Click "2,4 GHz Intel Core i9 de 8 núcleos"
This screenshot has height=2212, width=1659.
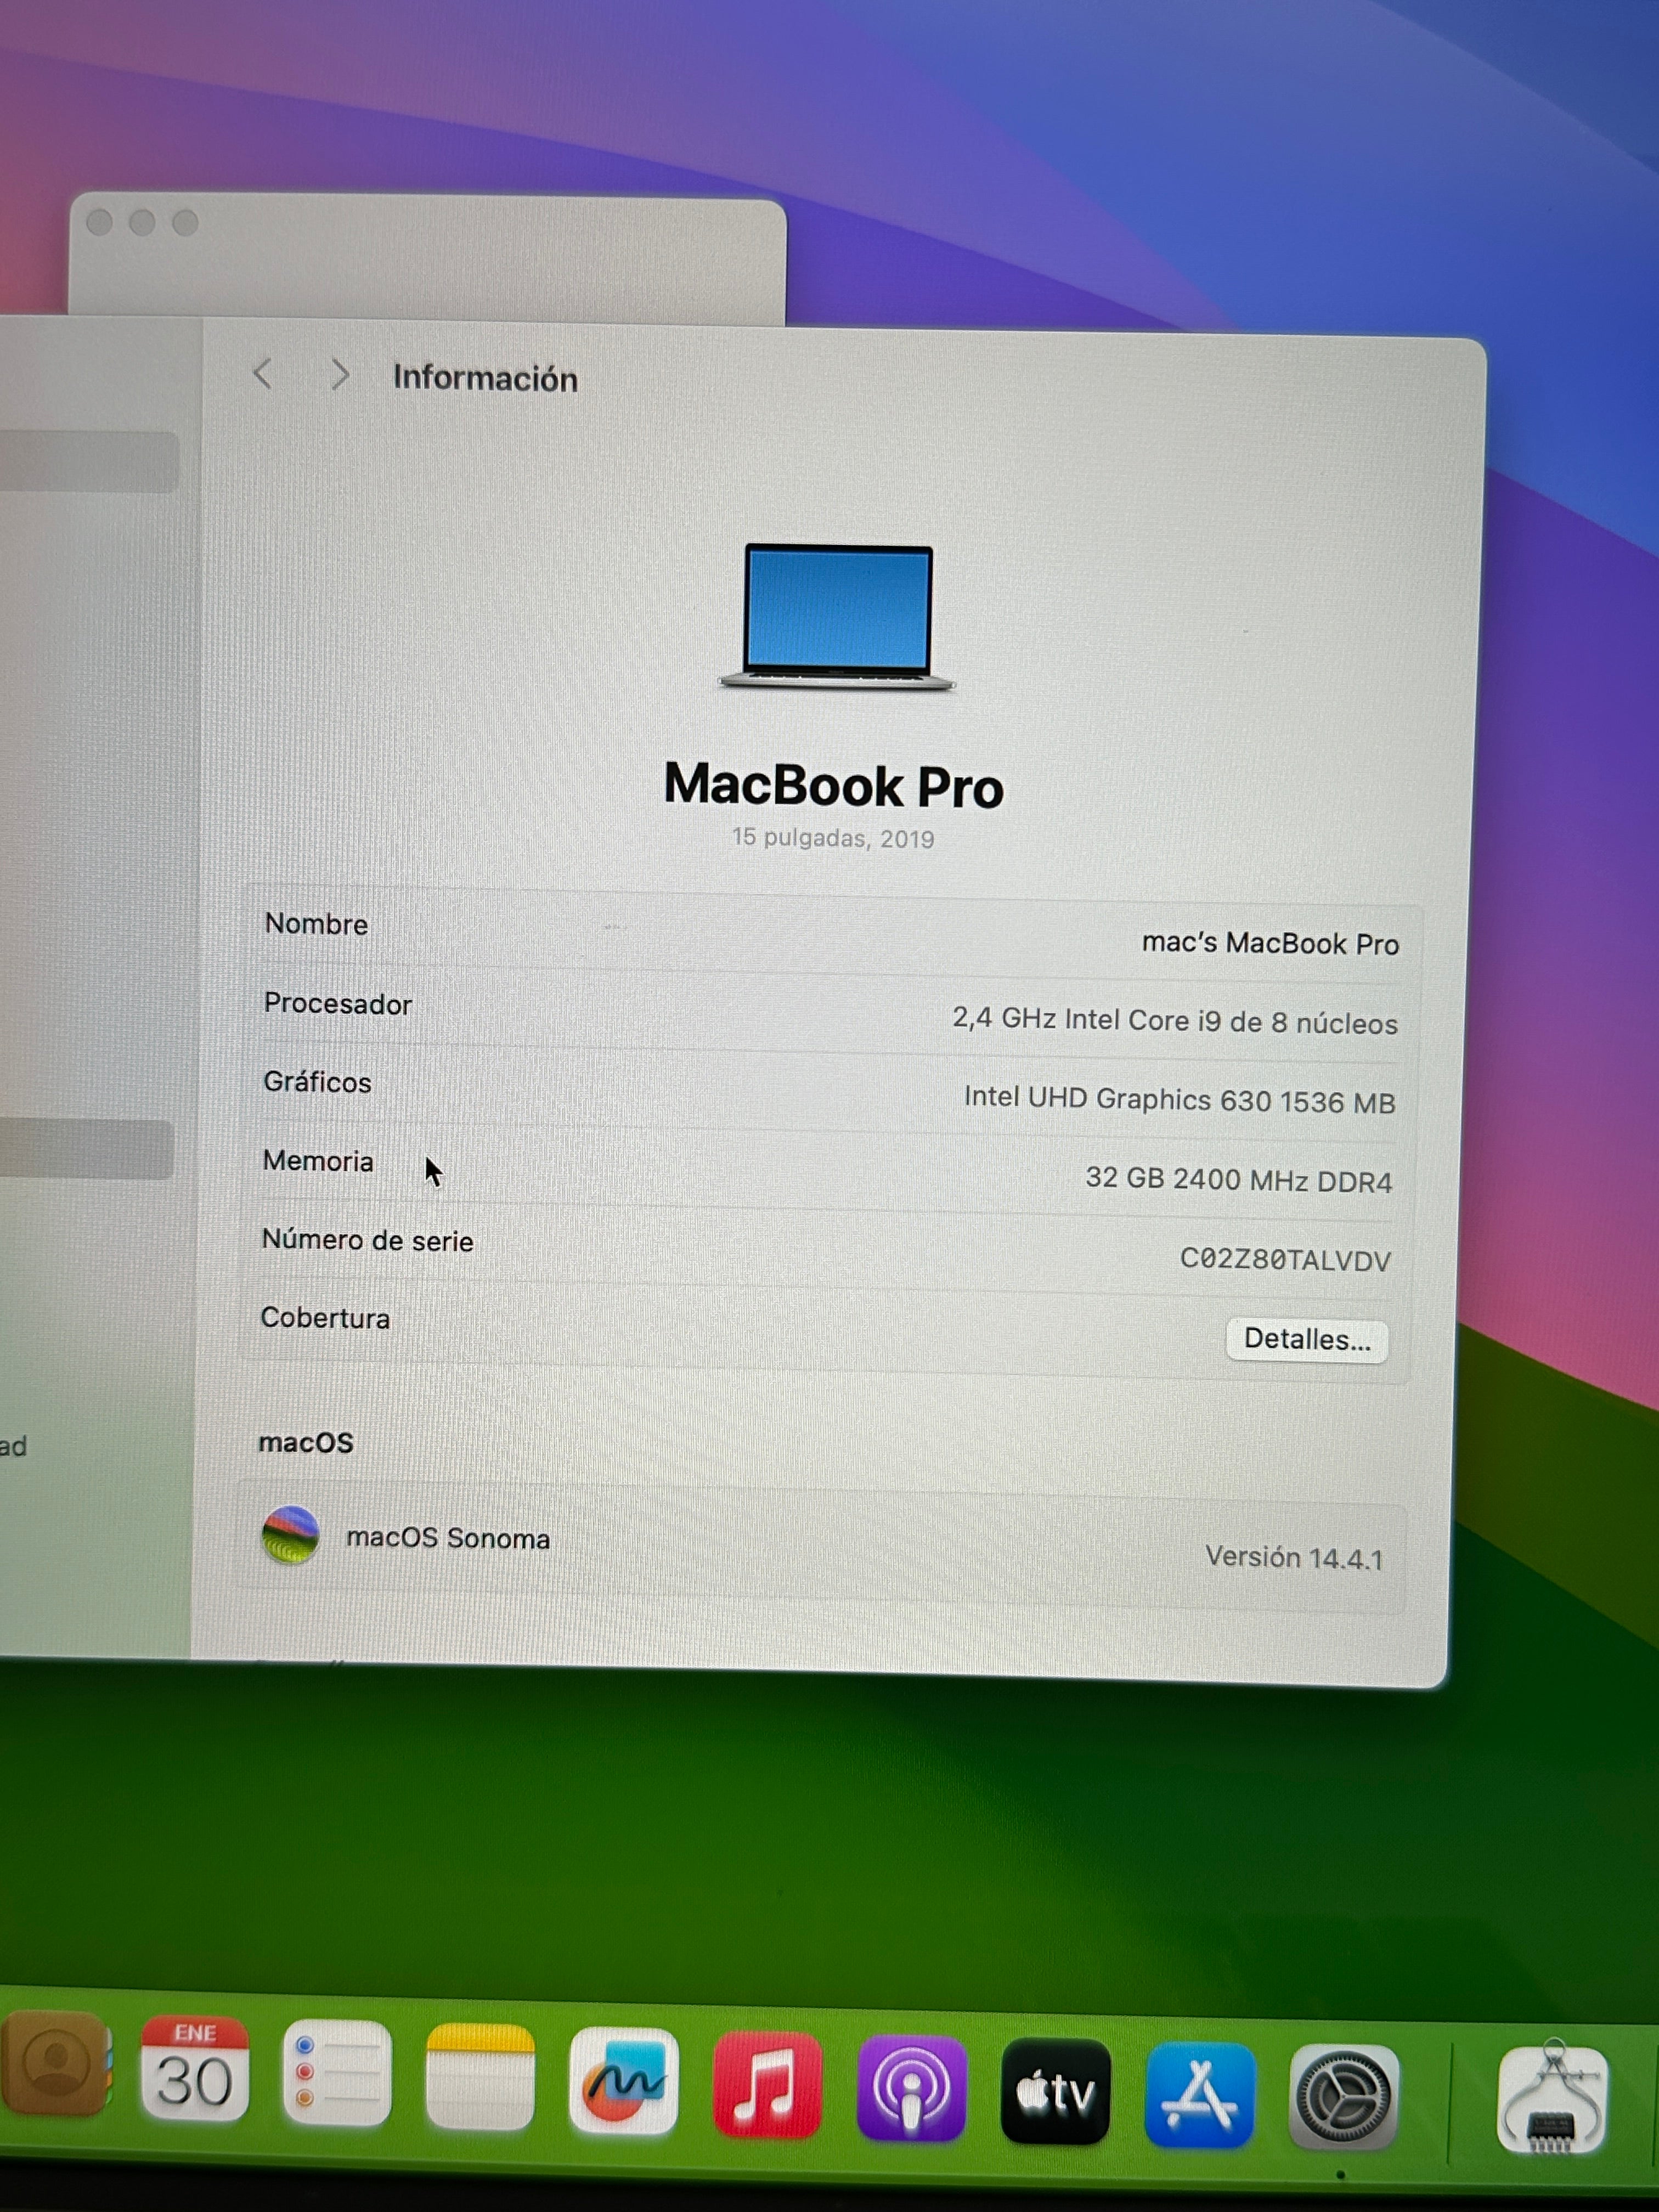[x=1175, y=1021]
